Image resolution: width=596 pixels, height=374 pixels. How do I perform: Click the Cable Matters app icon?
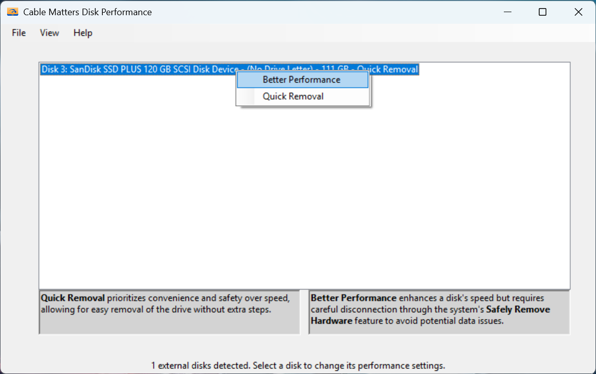pyautogui.click(x=12, y=11)
